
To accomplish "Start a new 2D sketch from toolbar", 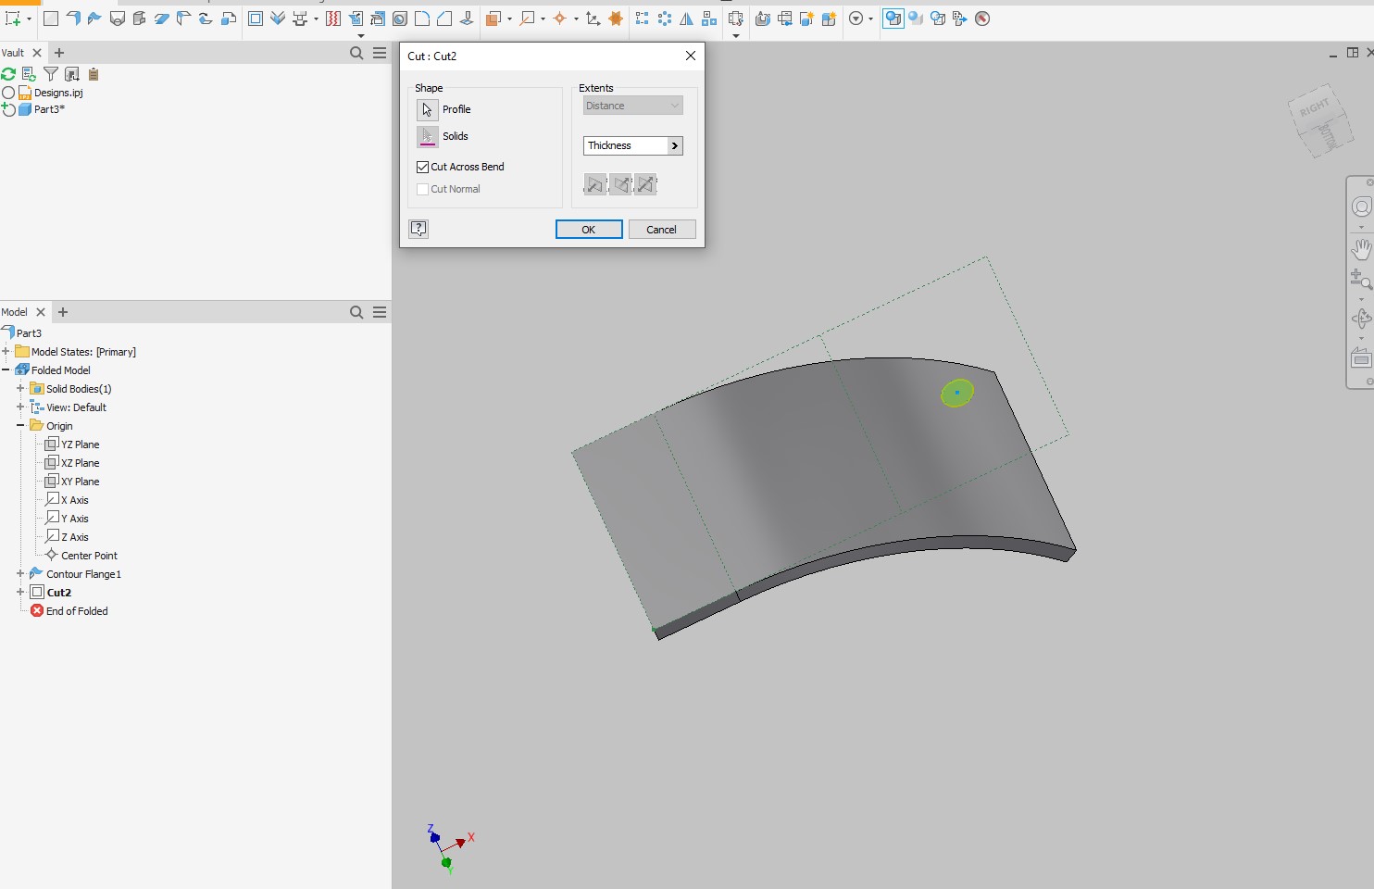I will (13, 19).
